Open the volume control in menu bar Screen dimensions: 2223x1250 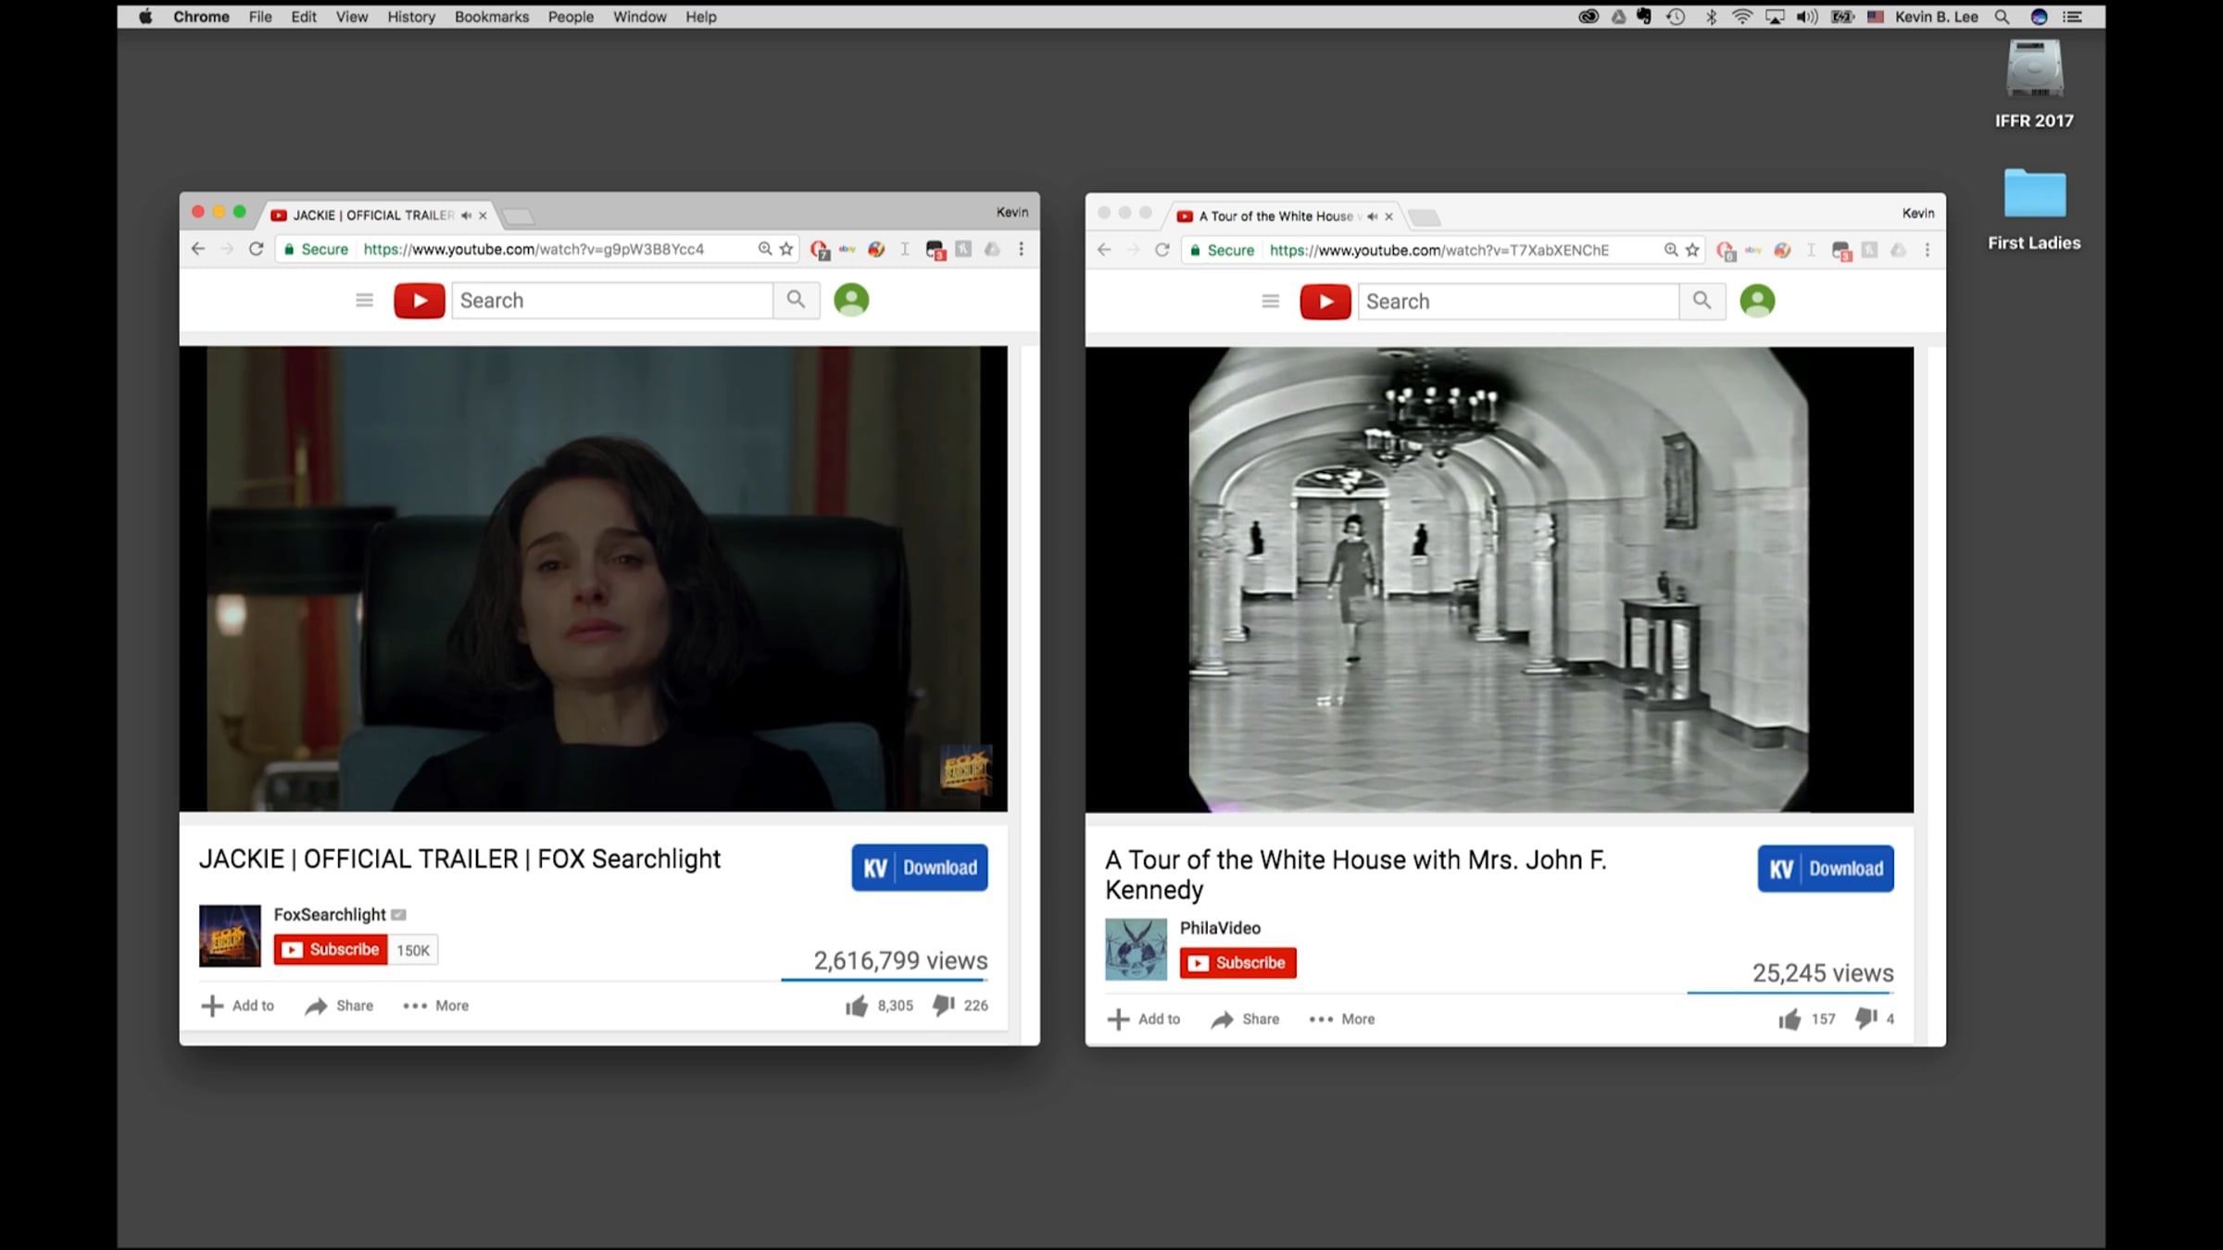coord(1807,17)
